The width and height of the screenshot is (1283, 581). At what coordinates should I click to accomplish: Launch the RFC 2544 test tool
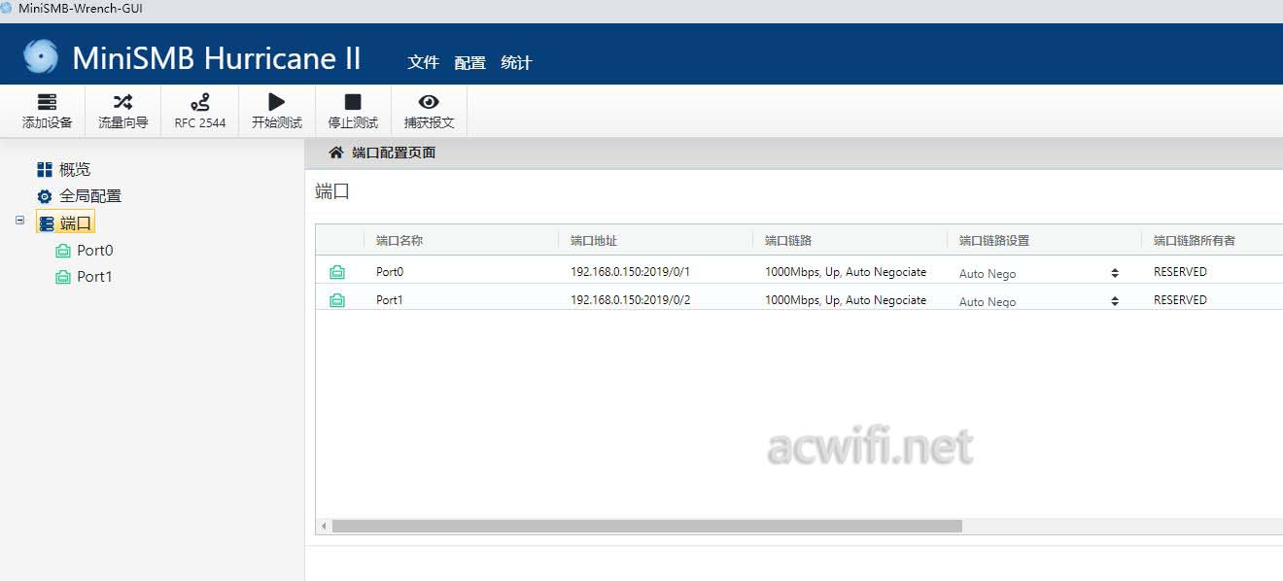pyautogui.click(x=200, y=112)
